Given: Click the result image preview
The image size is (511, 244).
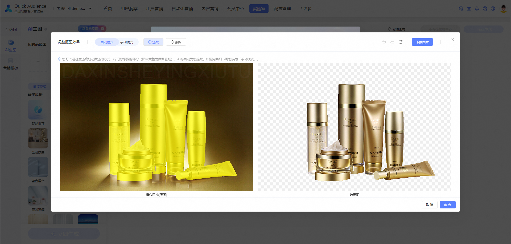Looking at the screenshot, I should pyautogui.click(x=355, y=127).
